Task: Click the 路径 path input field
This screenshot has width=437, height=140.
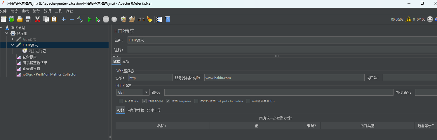Action: [279, 92]
